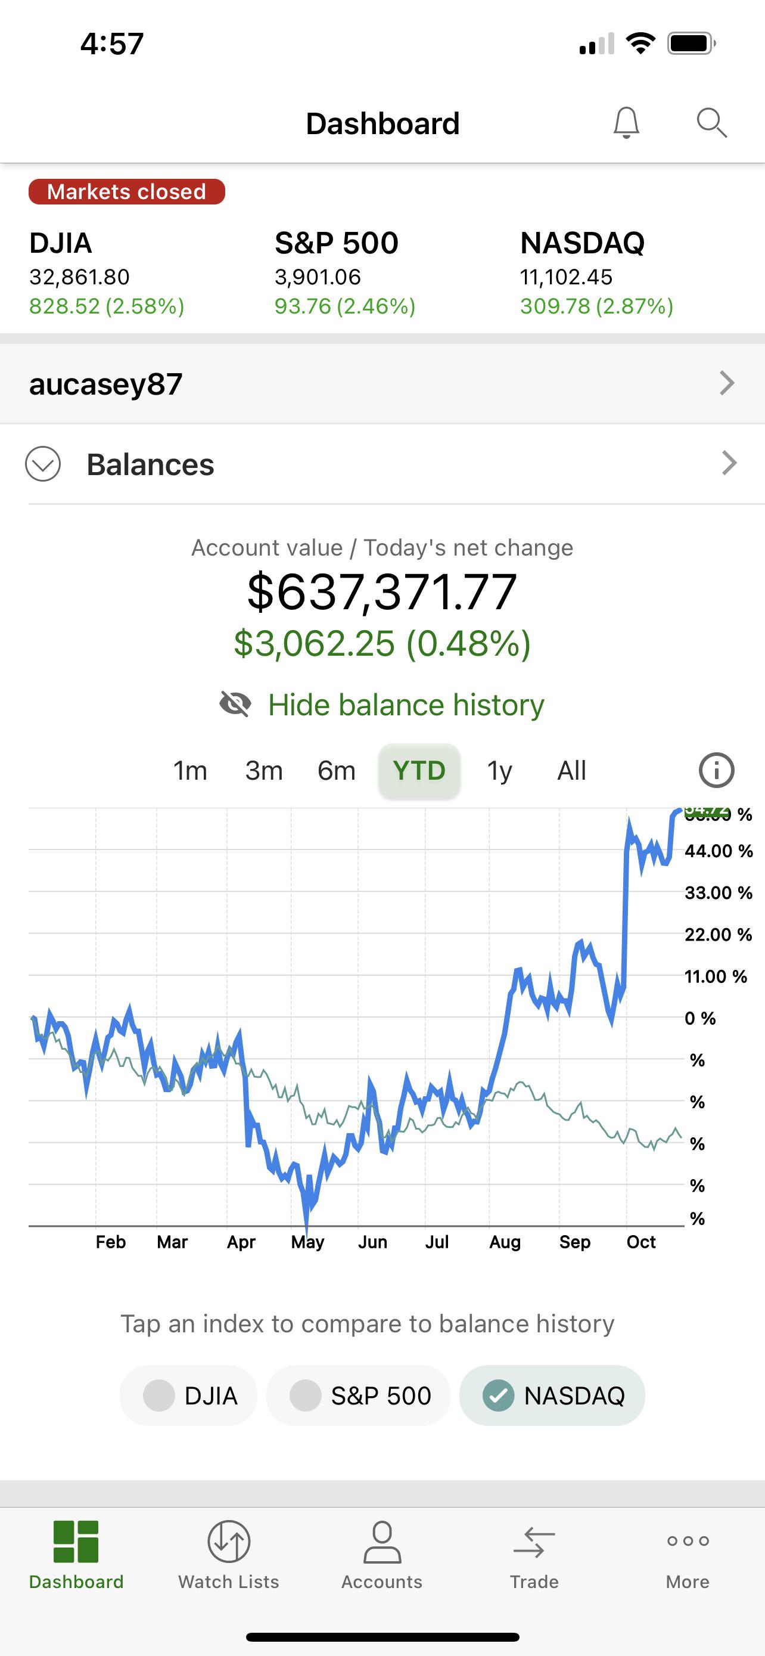Screen dimensions: 765x1656
Task: Open chart info icon
Action: pos(716,770)
